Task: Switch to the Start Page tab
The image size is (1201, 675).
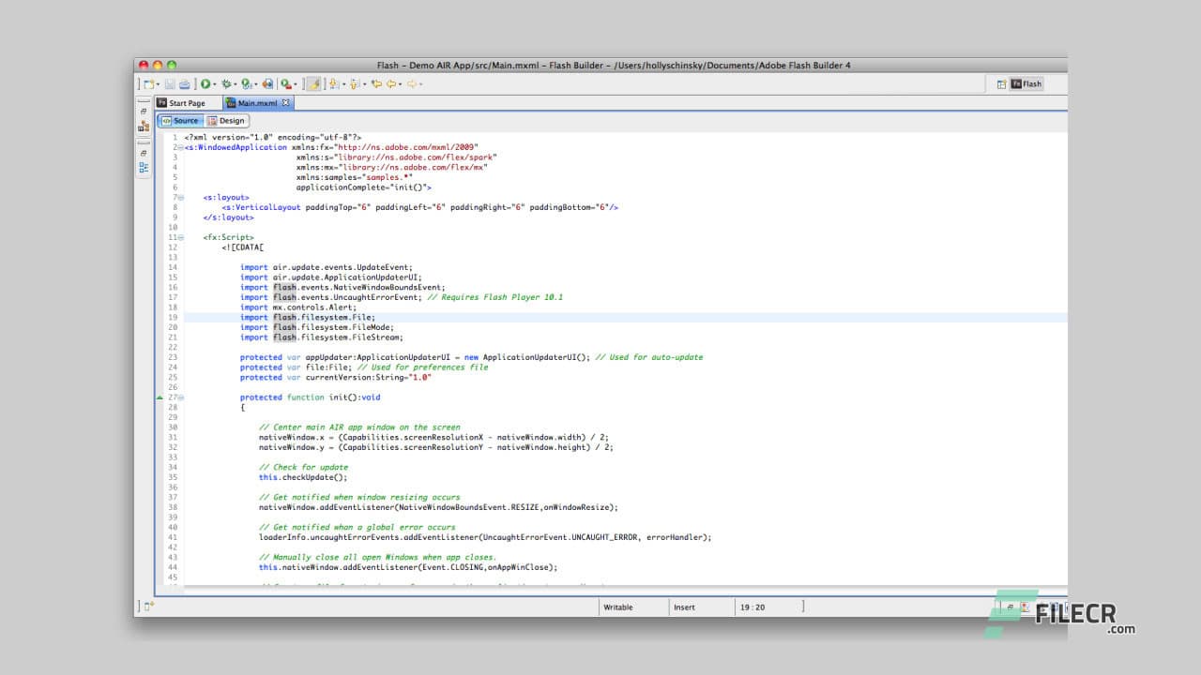Action: coord(185,103)
